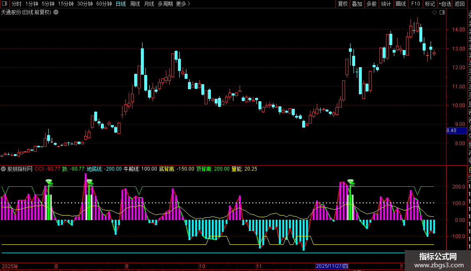
Task: Click the first green diamond signal icon
Action: click(49, 182)
